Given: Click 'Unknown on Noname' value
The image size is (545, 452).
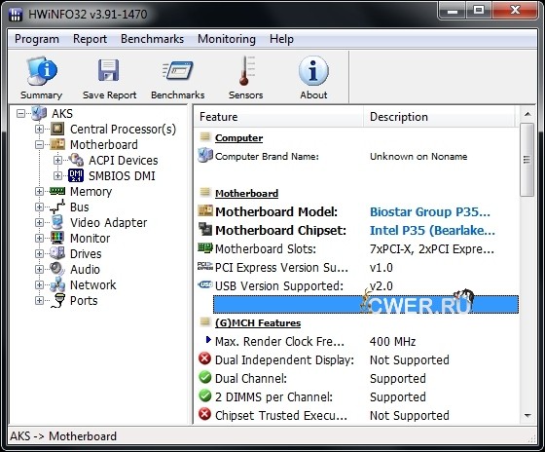Looking at the screenshot, I should [418, 156].
